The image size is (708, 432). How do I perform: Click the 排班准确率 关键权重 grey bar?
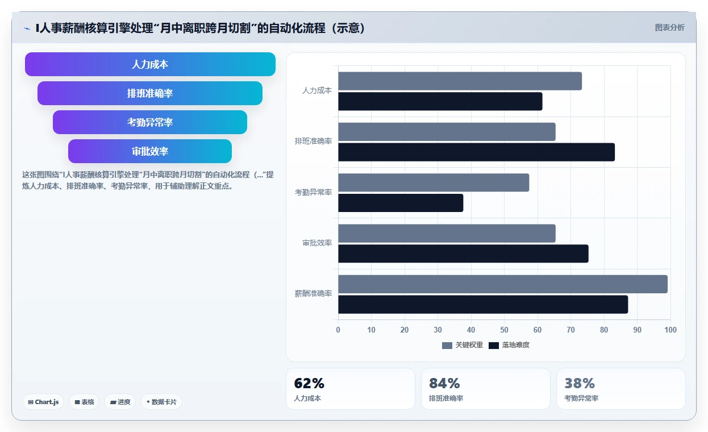447,132
